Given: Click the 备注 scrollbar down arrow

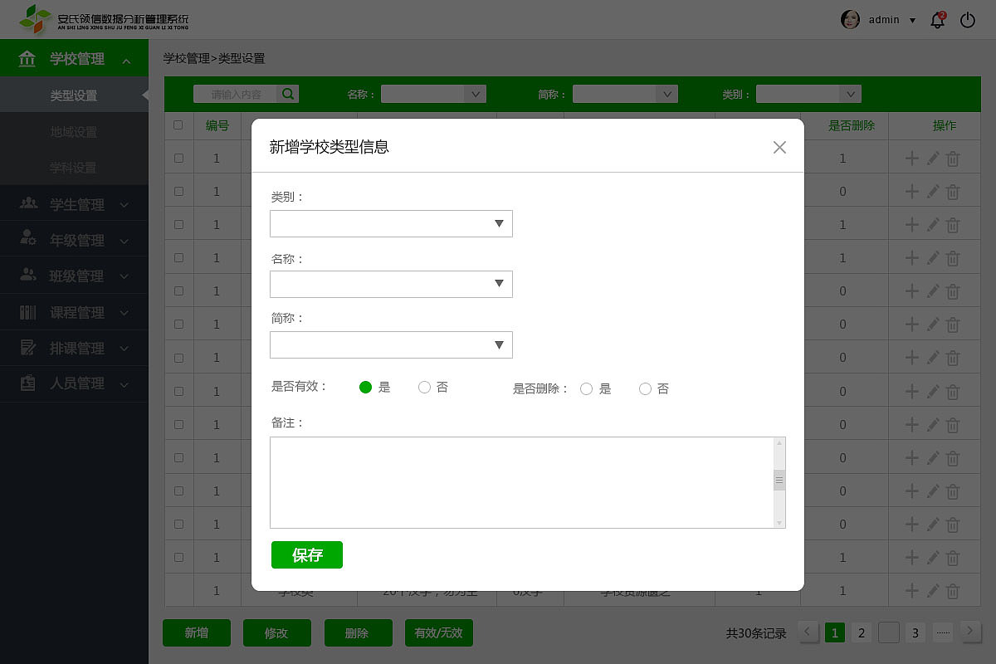Looking at the screenshot, I should point(779,522).
